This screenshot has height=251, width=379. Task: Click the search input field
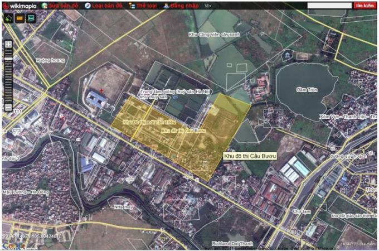pos(329,5)
